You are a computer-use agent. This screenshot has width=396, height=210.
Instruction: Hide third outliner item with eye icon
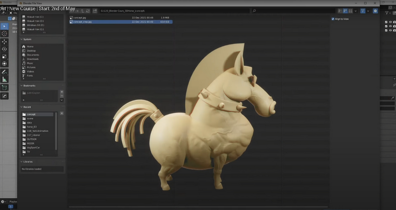[391, 30]
